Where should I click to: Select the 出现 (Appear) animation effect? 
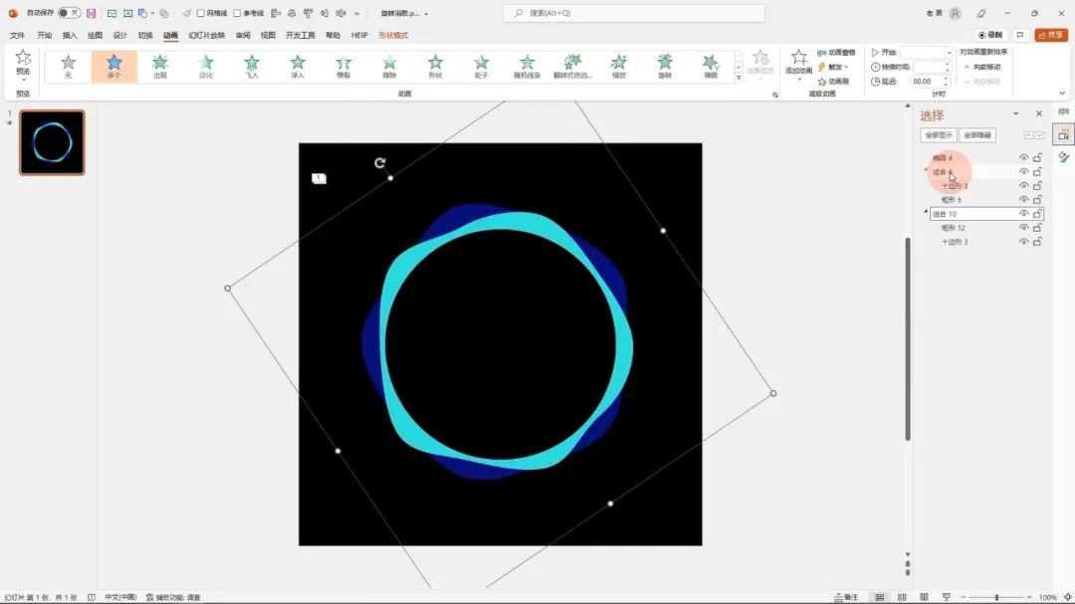pos(160,66)
